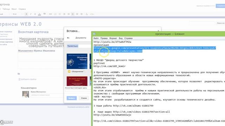The height and width of the screenshot is (126, 225).
Task: Open the Справка menu in the site editor
Action: click(22, 9)
